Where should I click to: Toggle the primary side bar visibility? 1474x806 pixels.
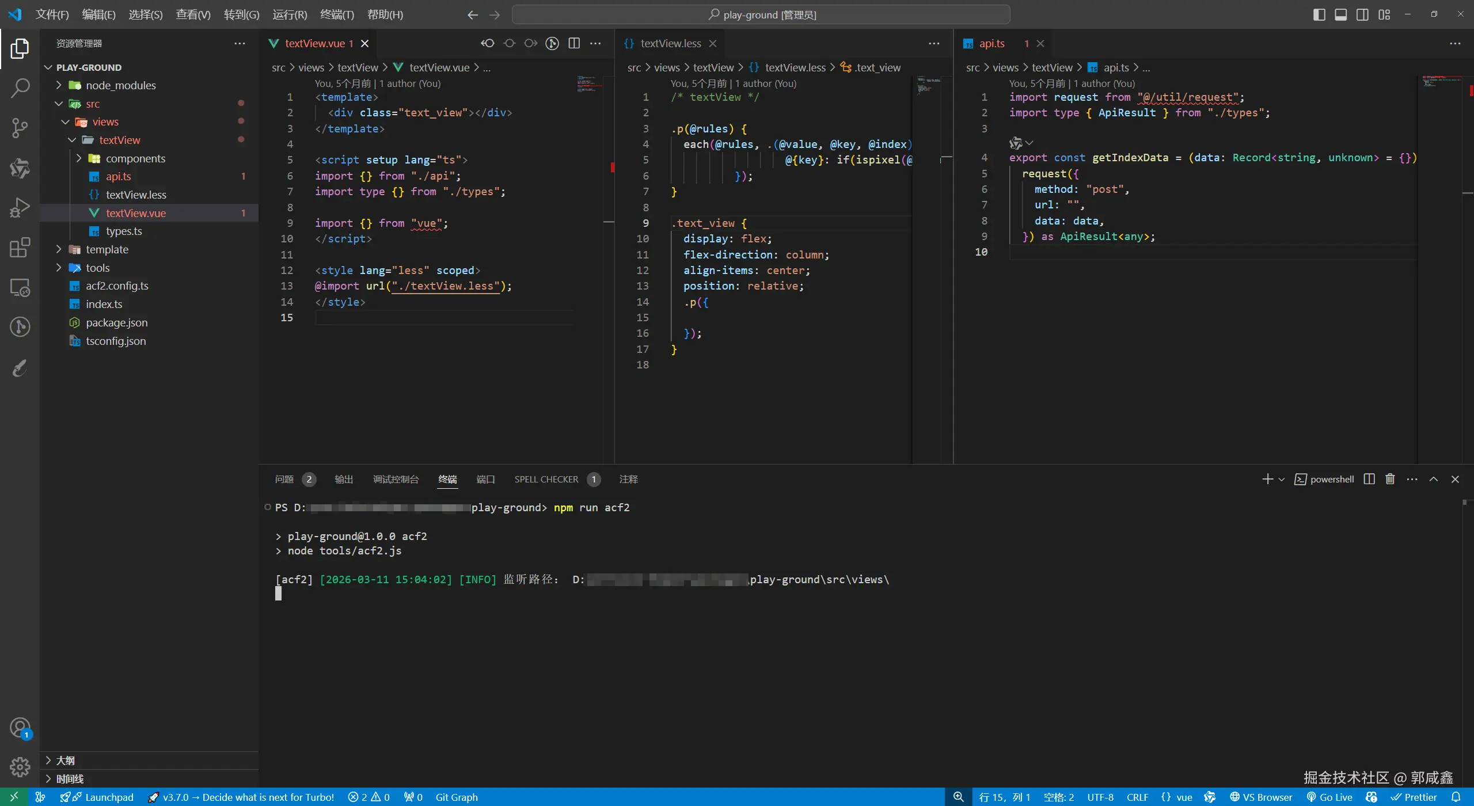(x=1319, y=14)
